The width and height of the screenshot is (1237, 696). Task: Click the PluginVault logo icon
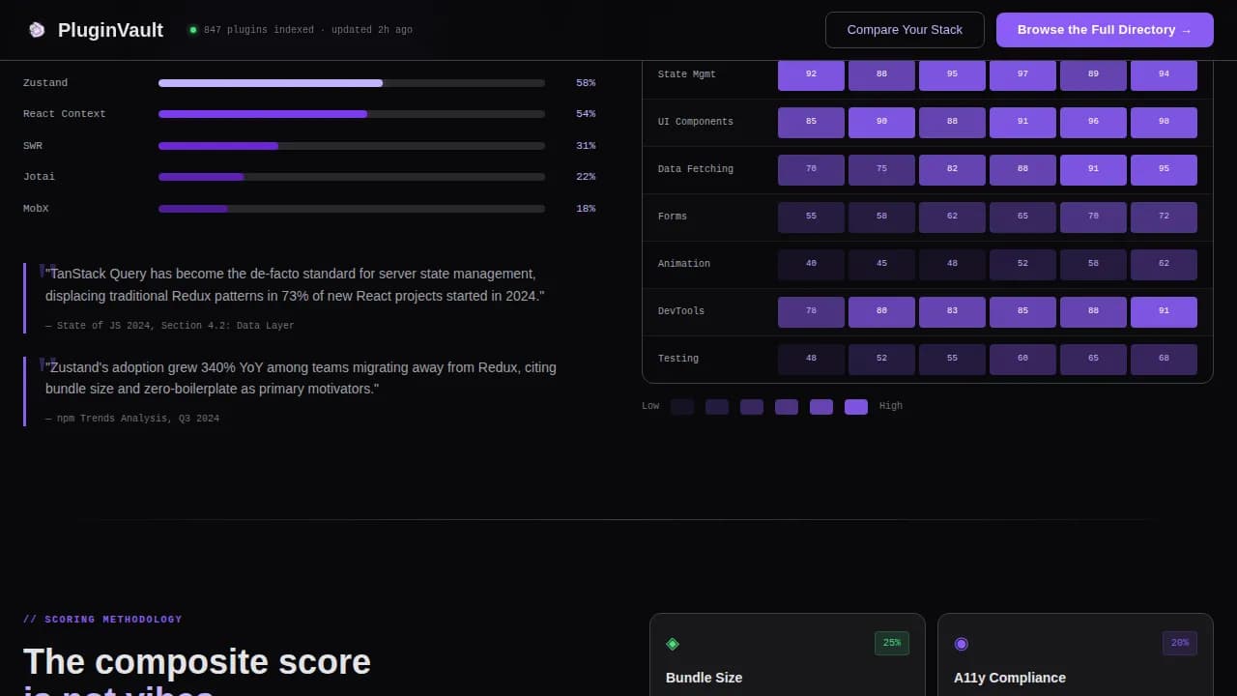pyautogui.click(x=37, y=30)
